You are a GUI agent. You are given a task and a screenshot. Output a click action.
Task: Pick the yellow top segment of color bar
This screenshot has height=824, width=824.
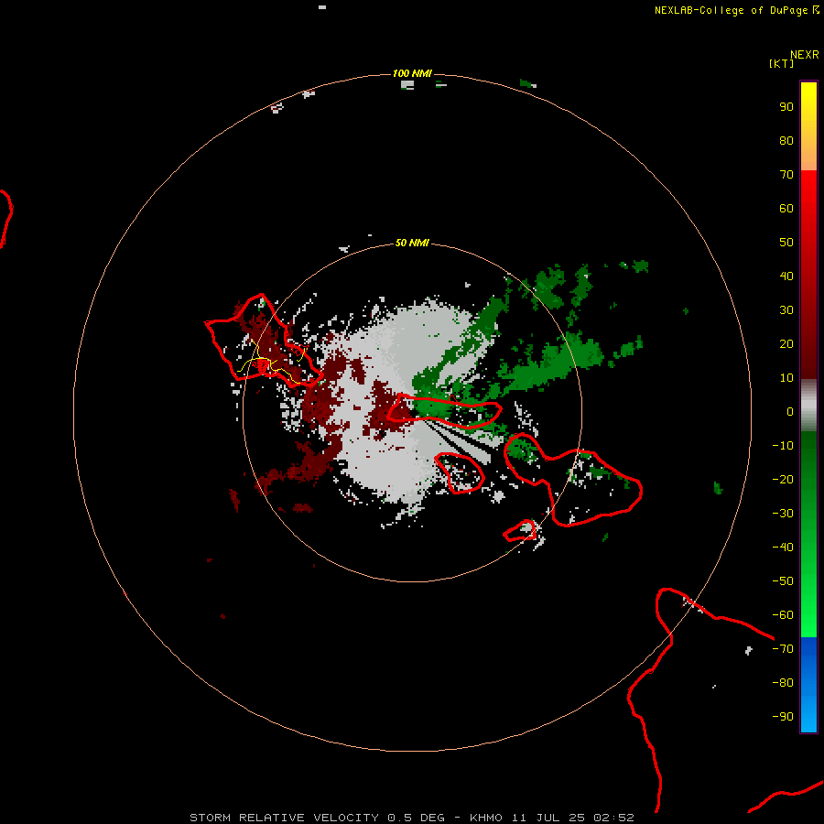point(808,126)
